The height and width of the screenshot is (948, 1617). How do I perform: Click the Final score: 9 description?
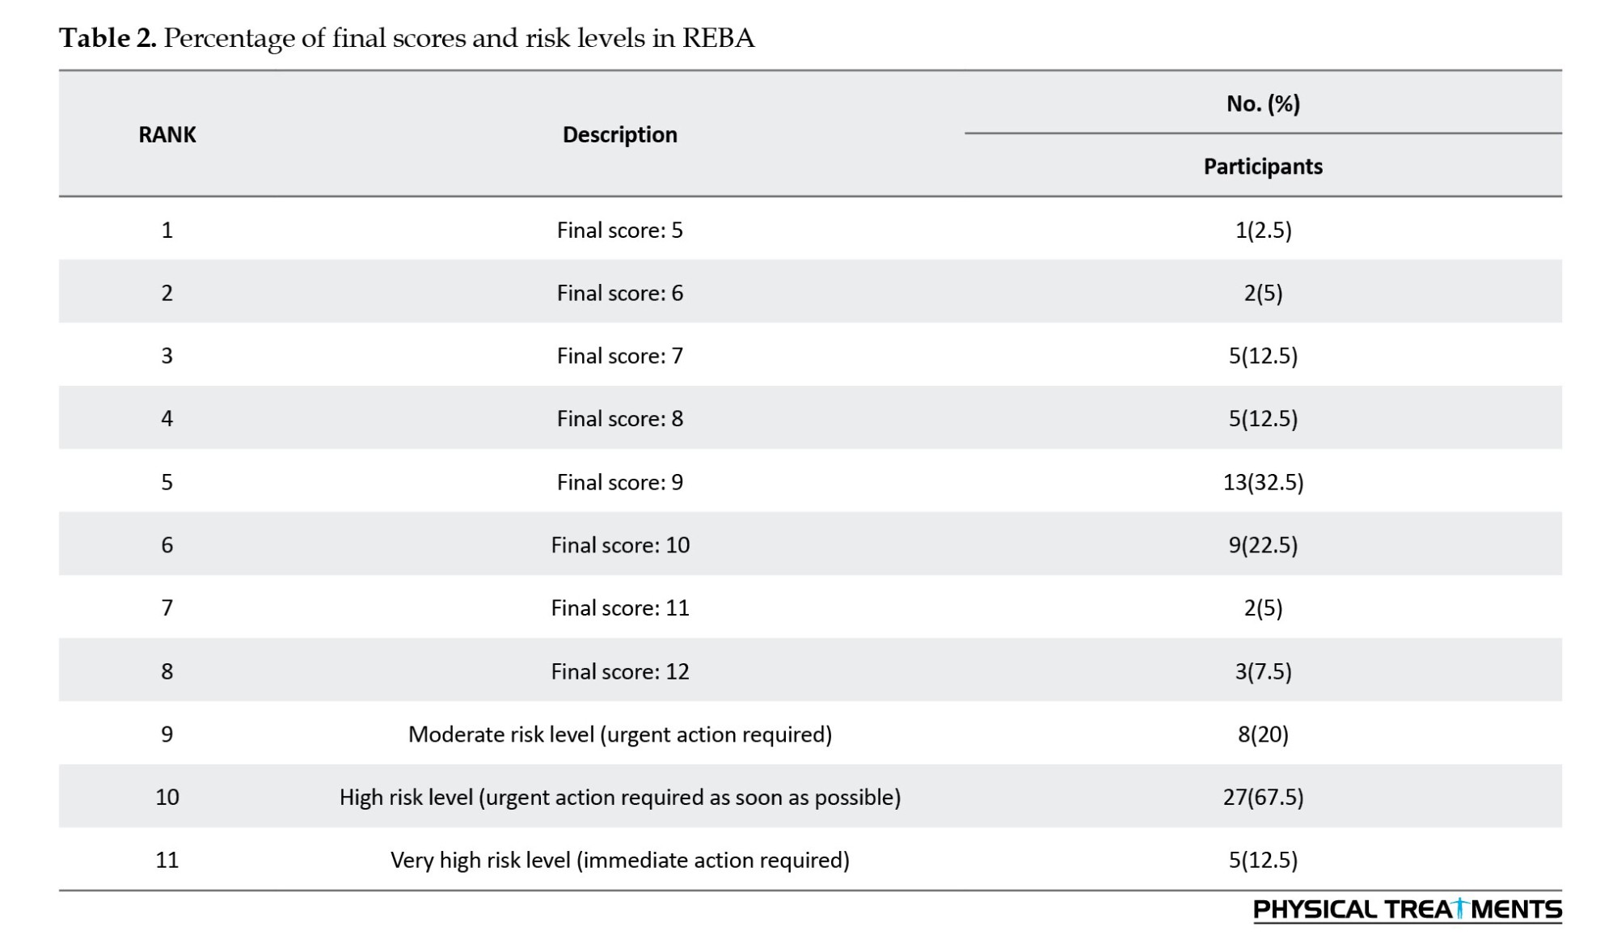pyautogui.click(x=619, y=482)
